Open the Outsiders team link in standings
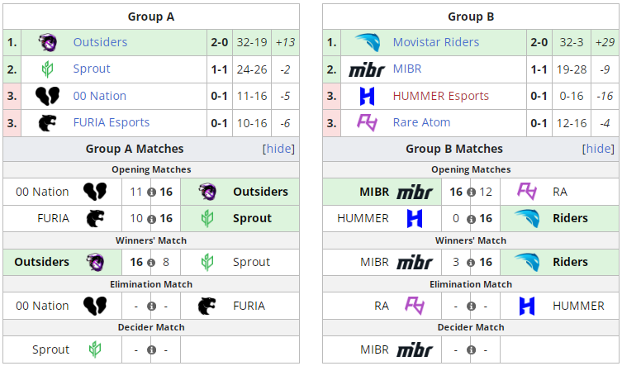 100,42
